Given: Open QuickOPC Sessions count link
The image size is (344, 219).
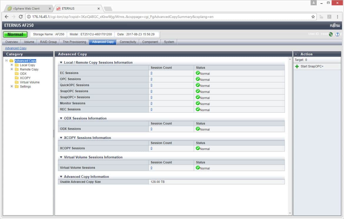Looking at the screenshot, I should click(x=151, y=85).
